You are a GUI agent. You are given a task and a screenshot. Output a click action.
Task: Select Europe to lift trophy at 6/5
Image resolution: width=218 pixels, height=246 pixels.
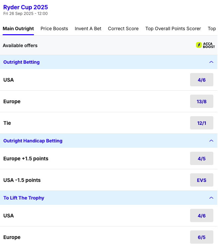[x=201, y=237]
